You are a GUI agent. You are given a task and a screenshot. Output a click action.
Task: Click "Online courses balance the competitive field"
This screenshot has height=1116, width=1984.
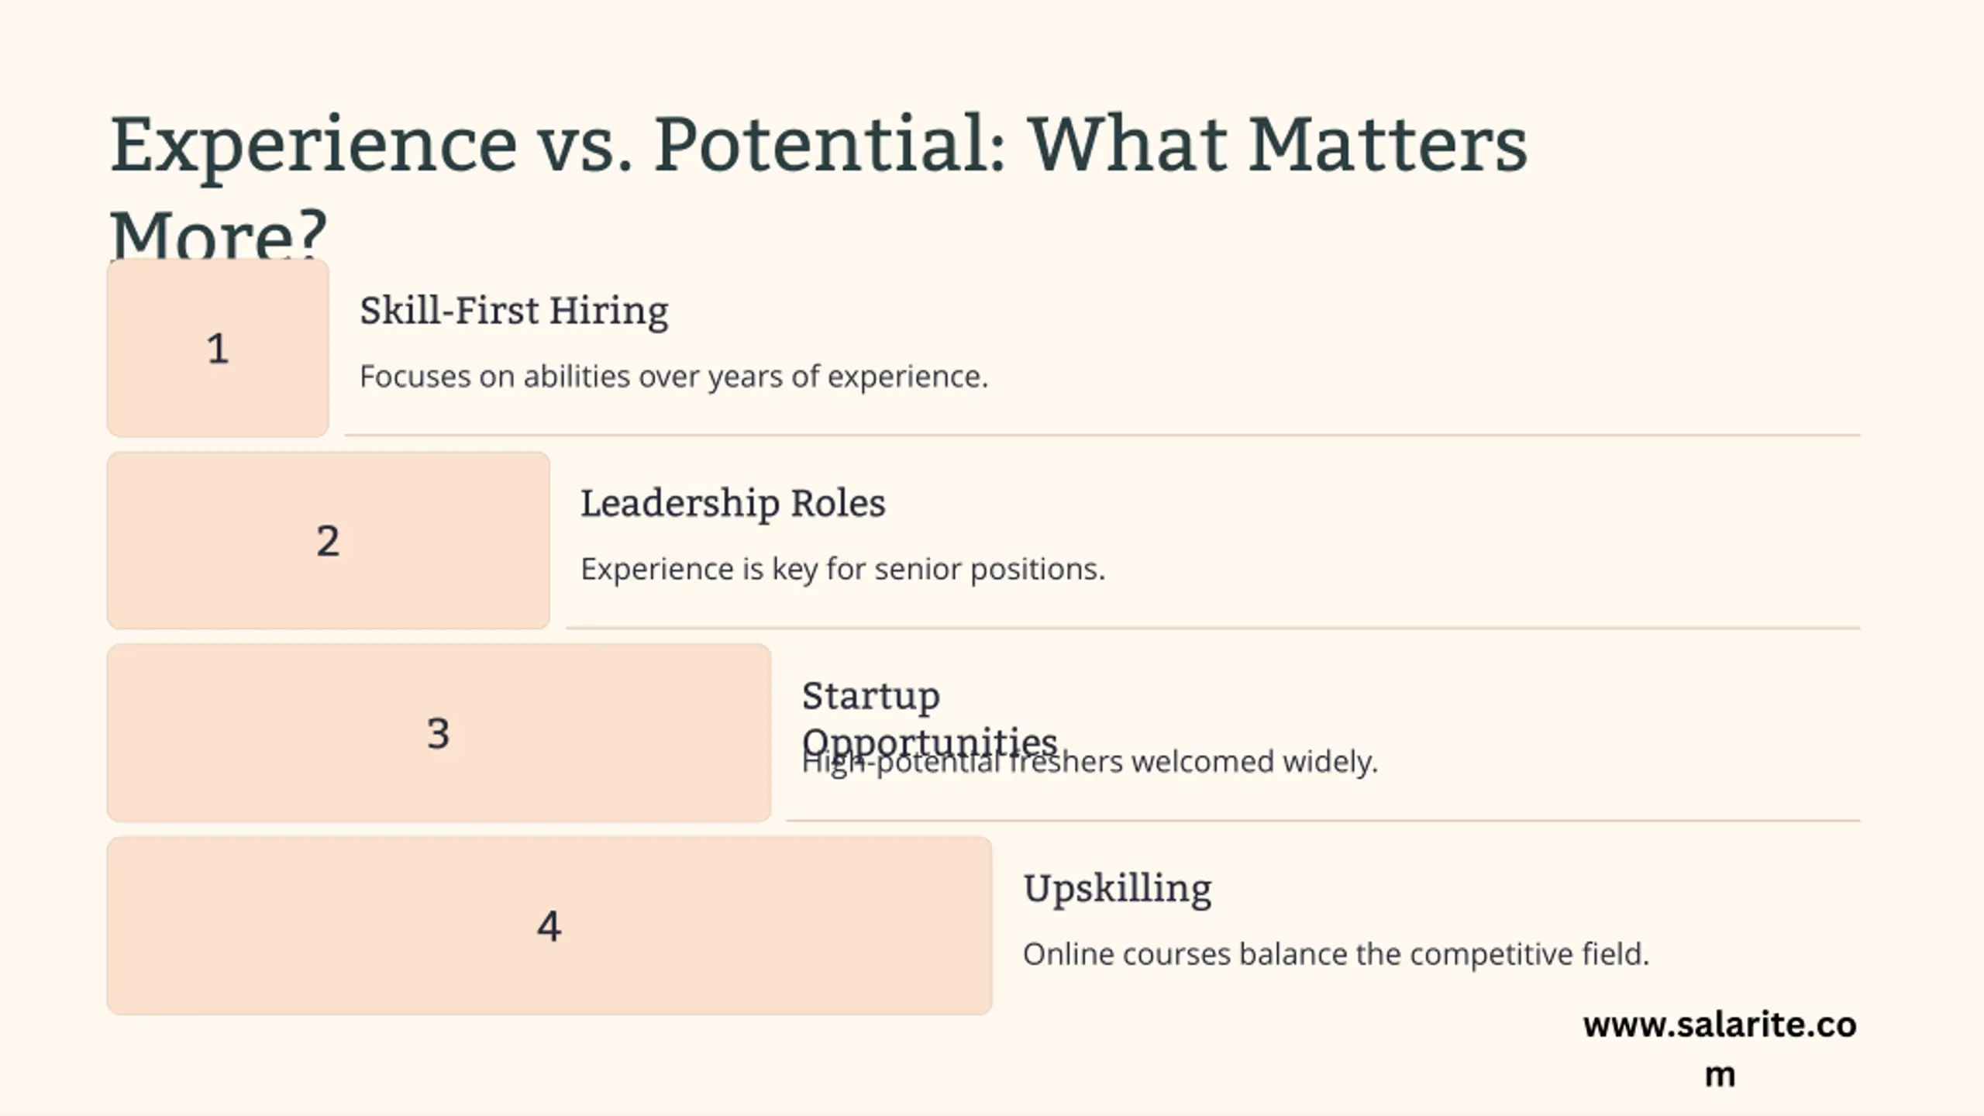point(1335,954)
